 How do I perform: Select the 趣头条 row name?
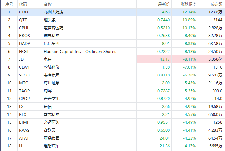click(50, 20)
